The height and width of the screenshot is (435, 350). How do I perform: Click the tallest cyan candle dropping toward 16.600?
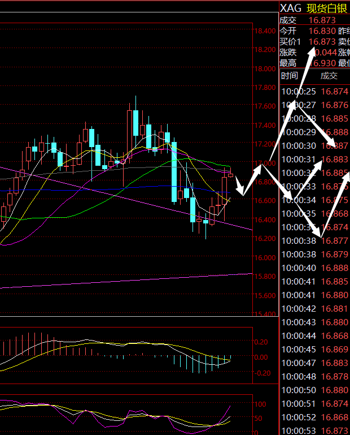point(174,171)
